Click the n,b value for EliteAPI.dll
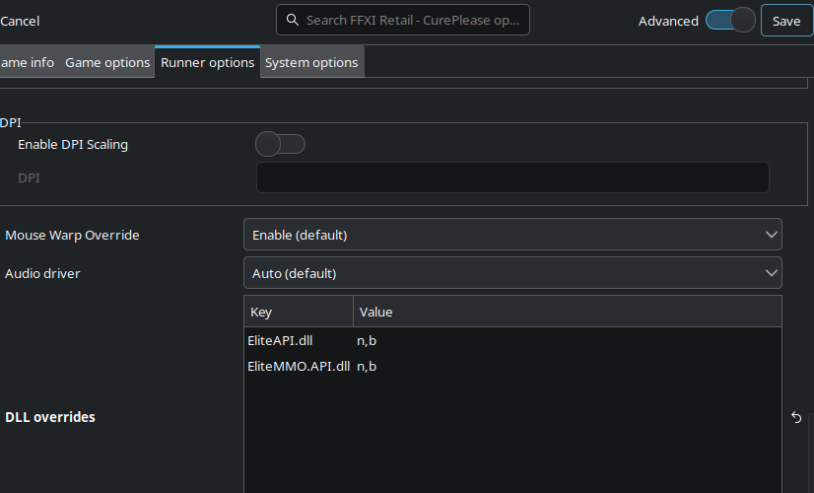 pyautogui.click(x=367, y=341)
